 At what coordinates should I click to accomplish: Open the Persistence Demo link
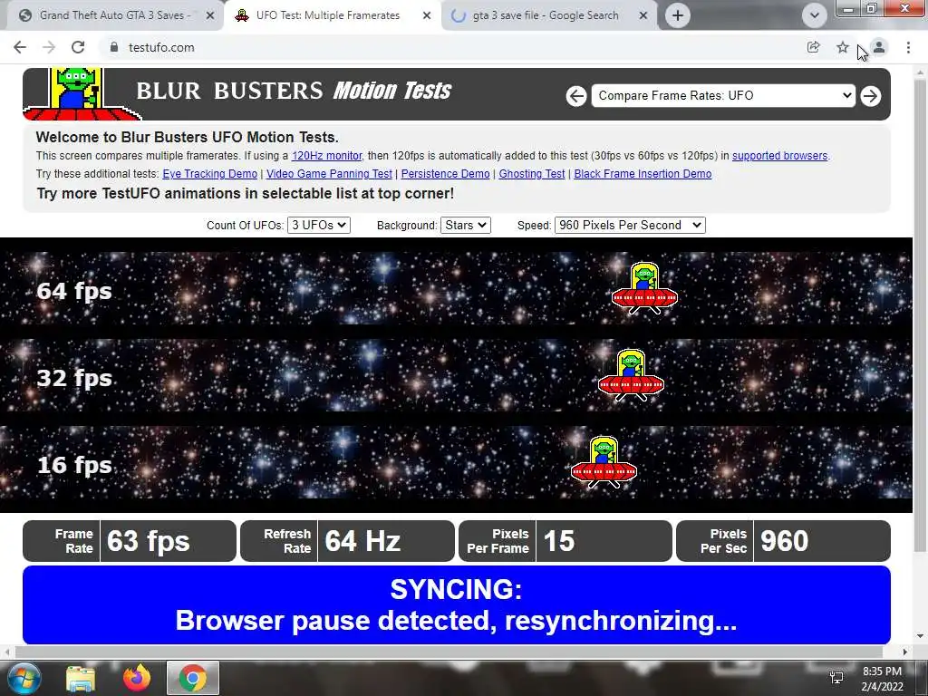(x=446, y=174)
